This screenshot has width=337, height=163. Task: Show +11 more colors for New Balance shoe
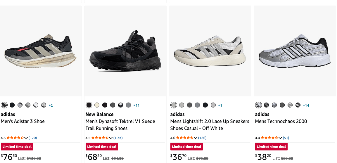click(x=136, y=105)
